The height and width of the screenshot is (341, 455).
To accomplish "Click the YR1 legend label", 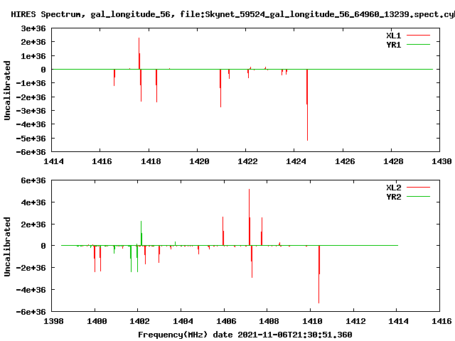I will click(x=393, y=45).
